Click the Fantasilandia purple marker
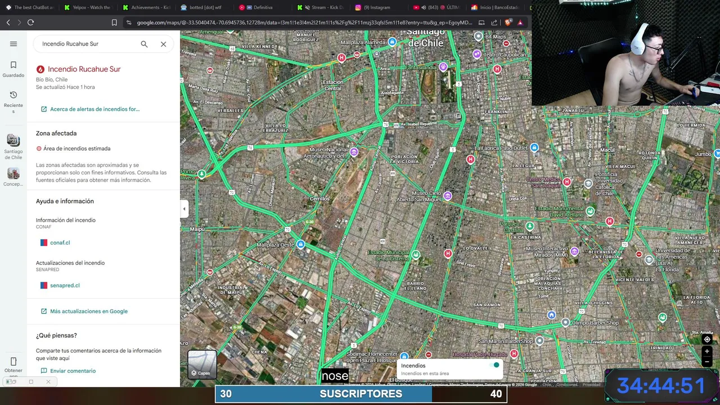Viewport: 720px width, 405px height. click(x=443, y=67)
